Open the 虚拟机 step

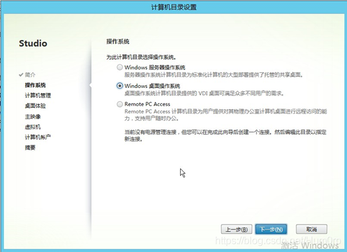click(x=33, y=127)
